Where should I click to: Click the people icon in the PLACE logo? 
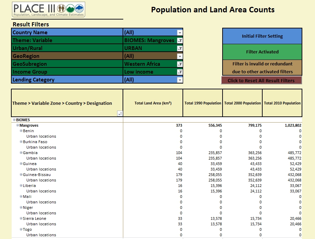coord(61,9)
